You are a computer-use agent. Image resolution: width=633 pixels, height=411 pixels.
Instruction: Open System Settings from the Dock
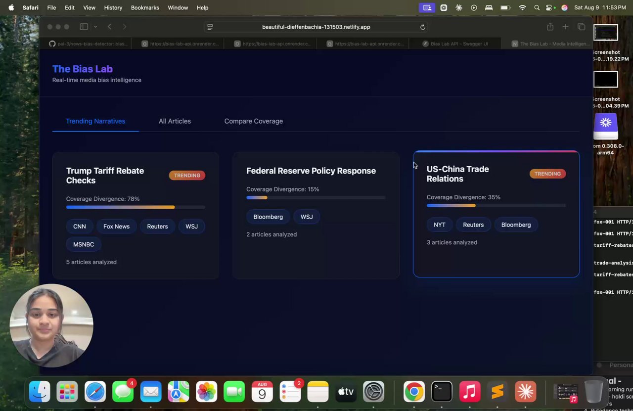(x=374, y=392)
